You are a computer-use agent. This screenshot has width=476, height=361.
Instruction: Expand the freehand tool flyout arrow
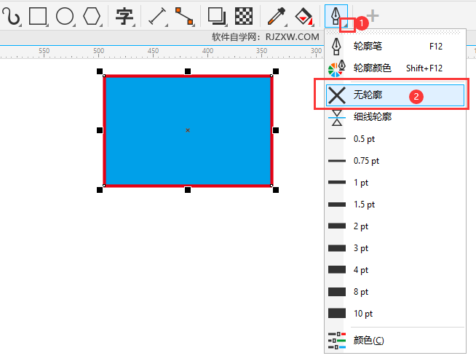pos(20,25)
